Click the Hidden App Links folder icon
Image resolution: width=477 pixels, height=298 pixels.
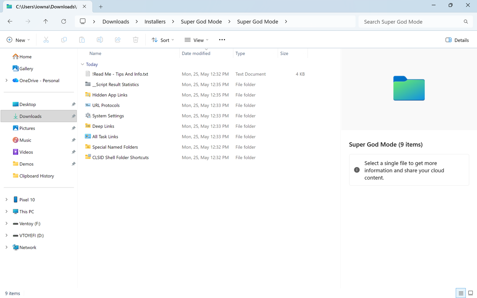pos(88,95)
